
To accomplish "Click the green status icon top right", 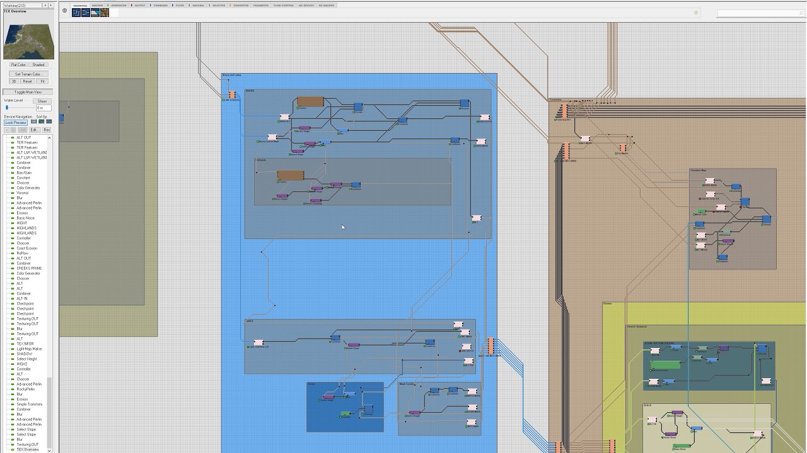I will click(696, 13).
